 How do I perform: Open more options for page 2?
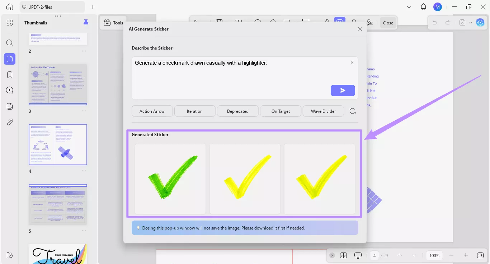coord(84,51)
